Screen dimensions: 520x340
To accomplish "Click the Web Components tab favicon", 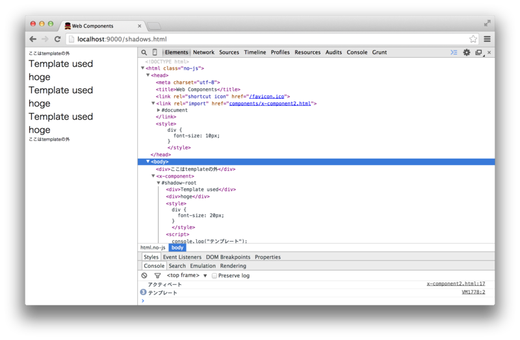I will pos(68,26).
